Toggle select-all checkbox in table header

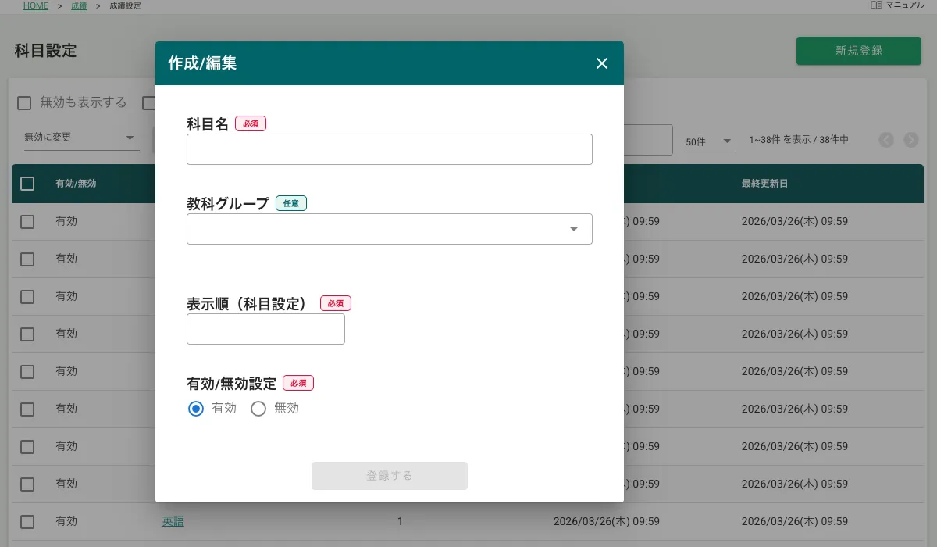[x=27, y=184]
